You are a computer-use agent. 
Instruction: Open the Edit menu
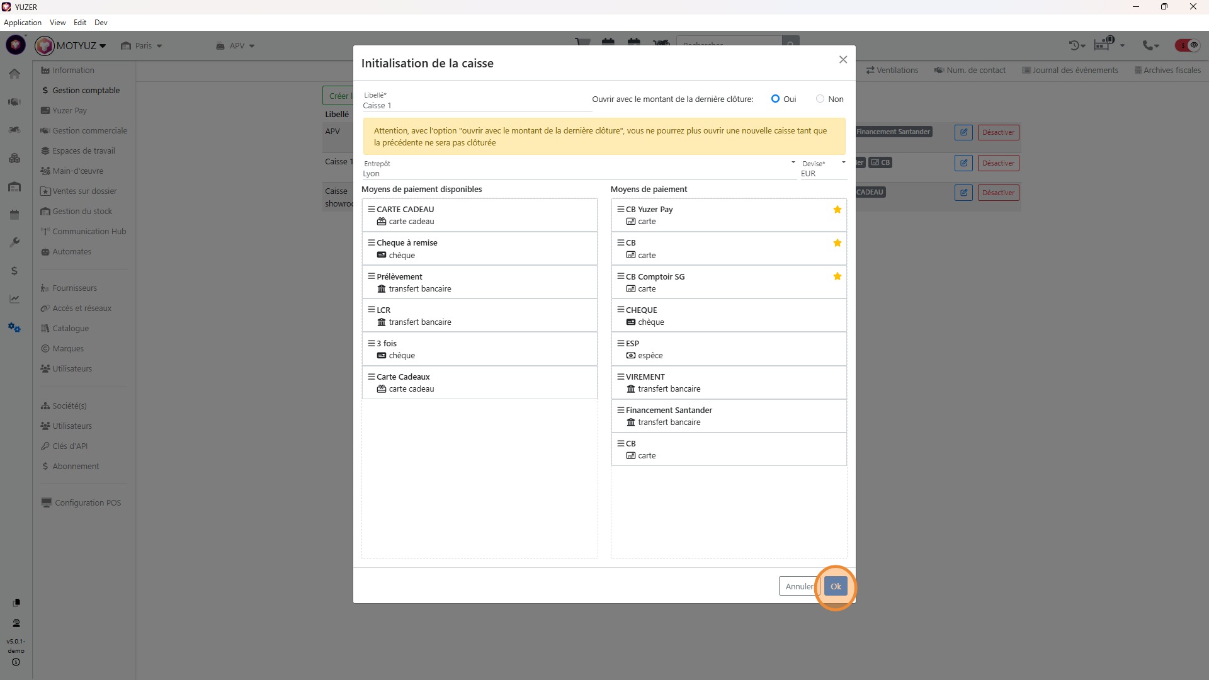80,23
